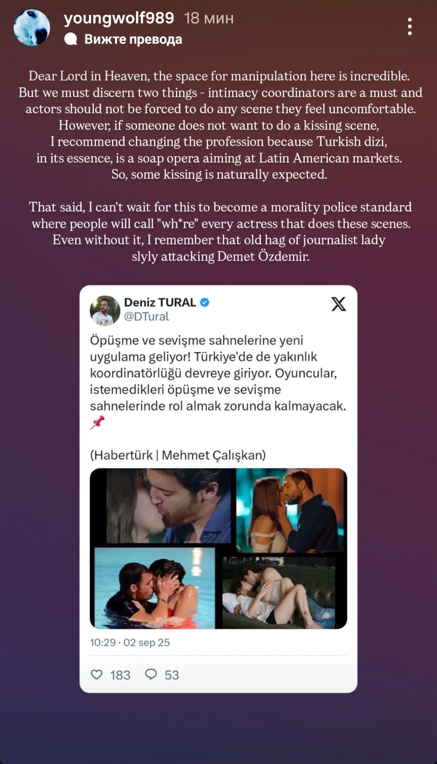Click Deniz TURAL's tweet avatar

coord(105,310)
